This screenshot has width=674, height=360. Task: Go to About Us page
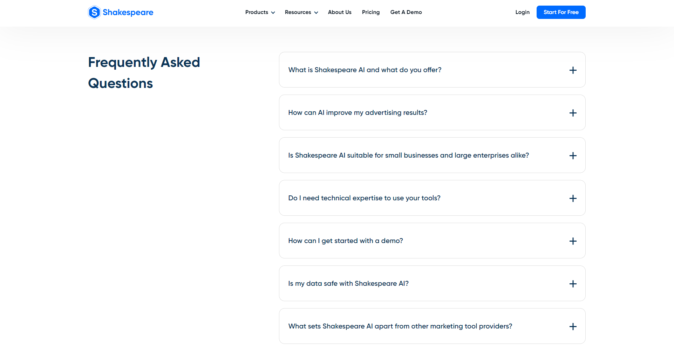[x=340, y=12]
